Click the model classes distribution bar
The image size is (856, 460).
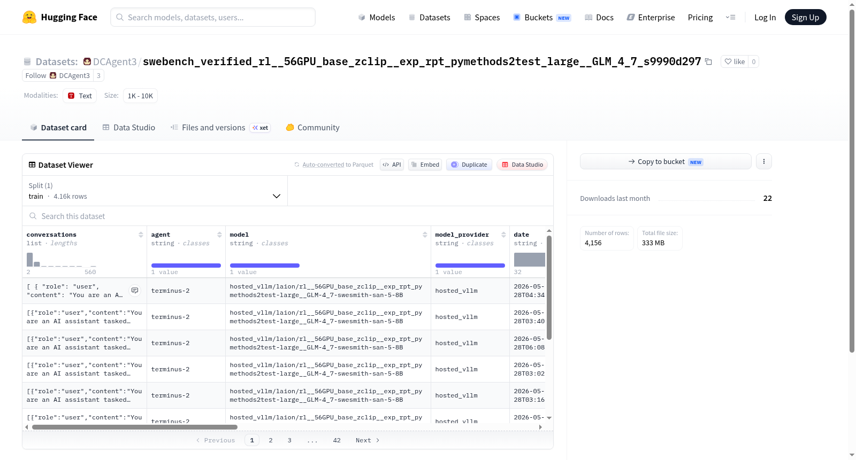(x=265, y=266)
